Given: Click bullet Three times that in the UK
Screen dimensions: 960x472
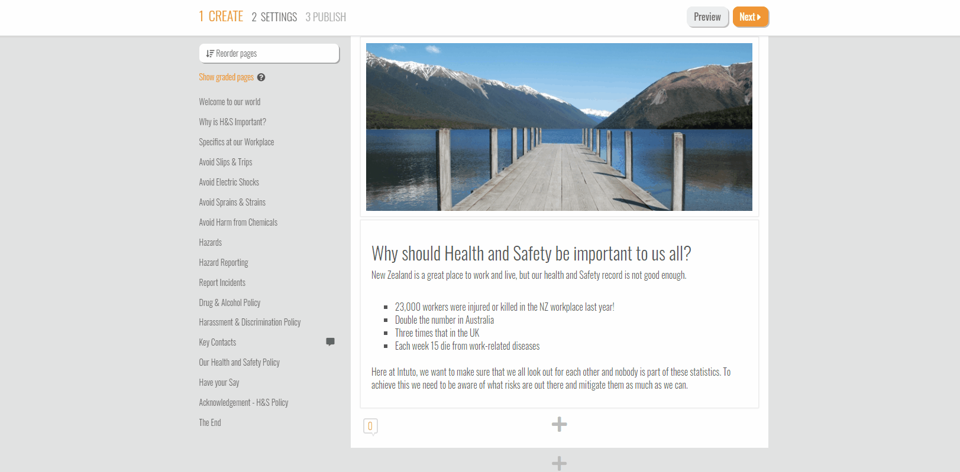Looking at the screenshot, I should pos(437,333).
